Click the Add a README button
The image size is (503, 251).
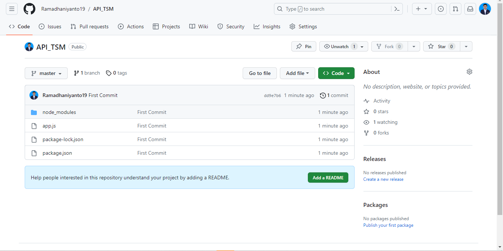(x=328, y=178)
